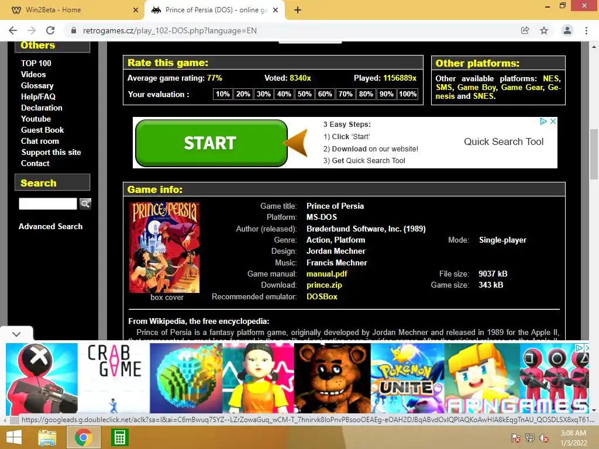Viewport: 599px width, 449px height.
Task: Click Crab Game ad thumbnail
Action: tap(114, 378)
